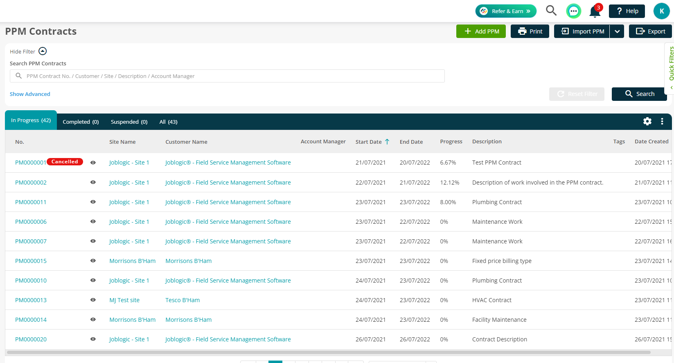Click the Import PPM button
The image size is (674, 363).
coord(582,31)
